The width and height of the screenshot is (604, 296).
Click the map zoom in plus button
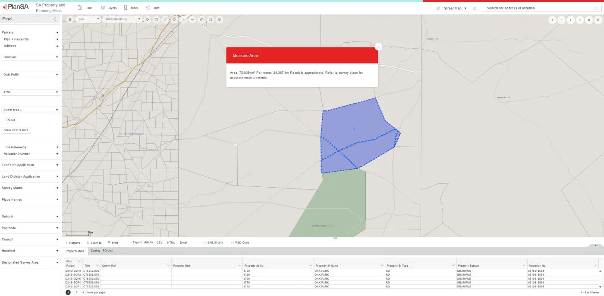[552, 20]
